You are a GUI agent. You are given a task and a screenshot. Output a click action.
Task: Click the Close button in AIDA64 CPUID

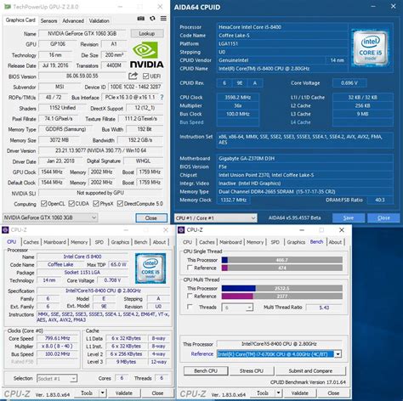[x=383, y=217]
